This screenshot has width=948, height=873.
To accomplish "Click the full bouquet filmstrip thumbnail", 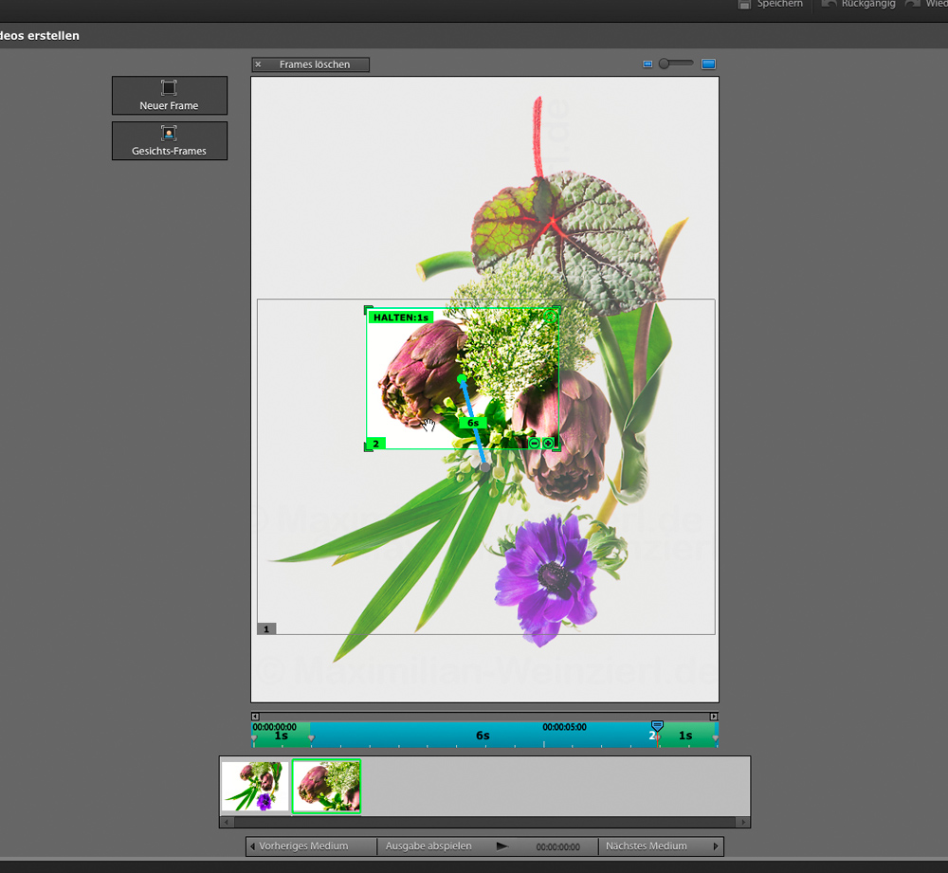I will click(255, 786).
